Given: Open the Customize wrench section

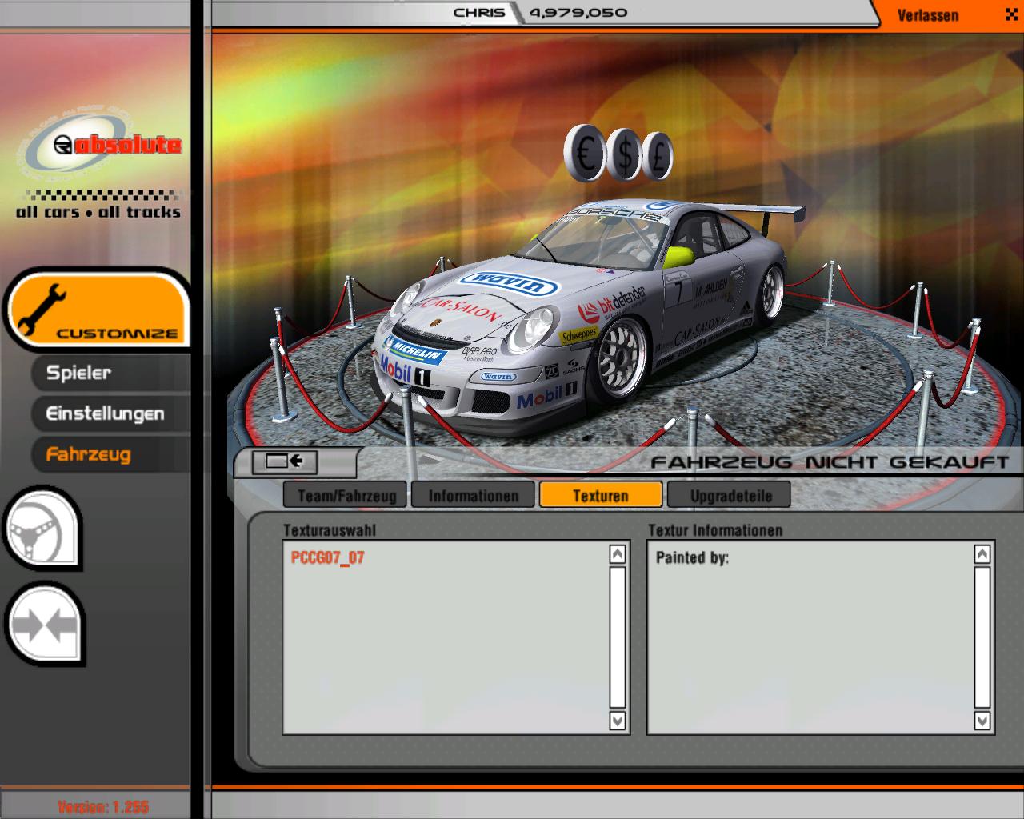Looking at the screenshot, I should pyautogui.click(x=98, y=310).
